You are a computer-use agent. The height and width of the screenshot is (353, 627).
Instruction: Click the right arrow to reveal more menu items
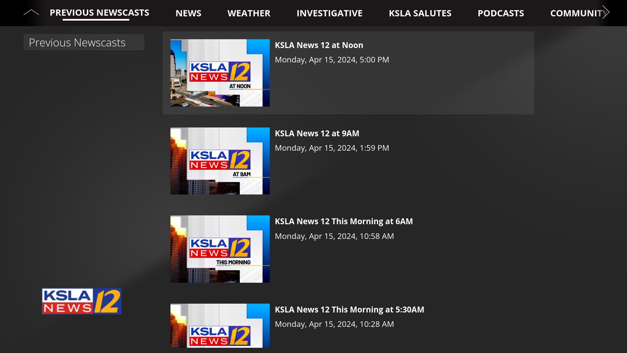click(606, 12)
